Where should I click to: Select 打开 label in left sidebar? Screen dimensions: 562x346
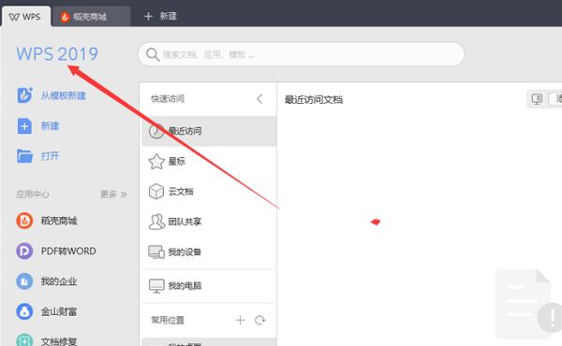coord(50,156)
